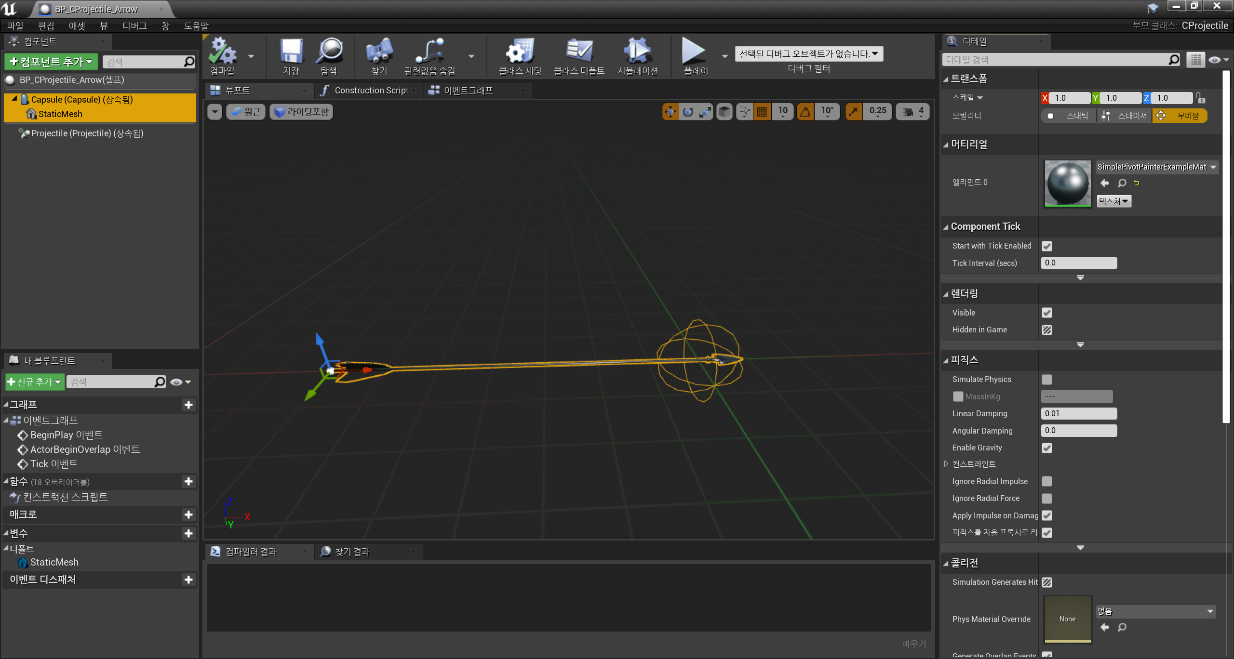Open the debug object dropdown

tap(808, 54)
